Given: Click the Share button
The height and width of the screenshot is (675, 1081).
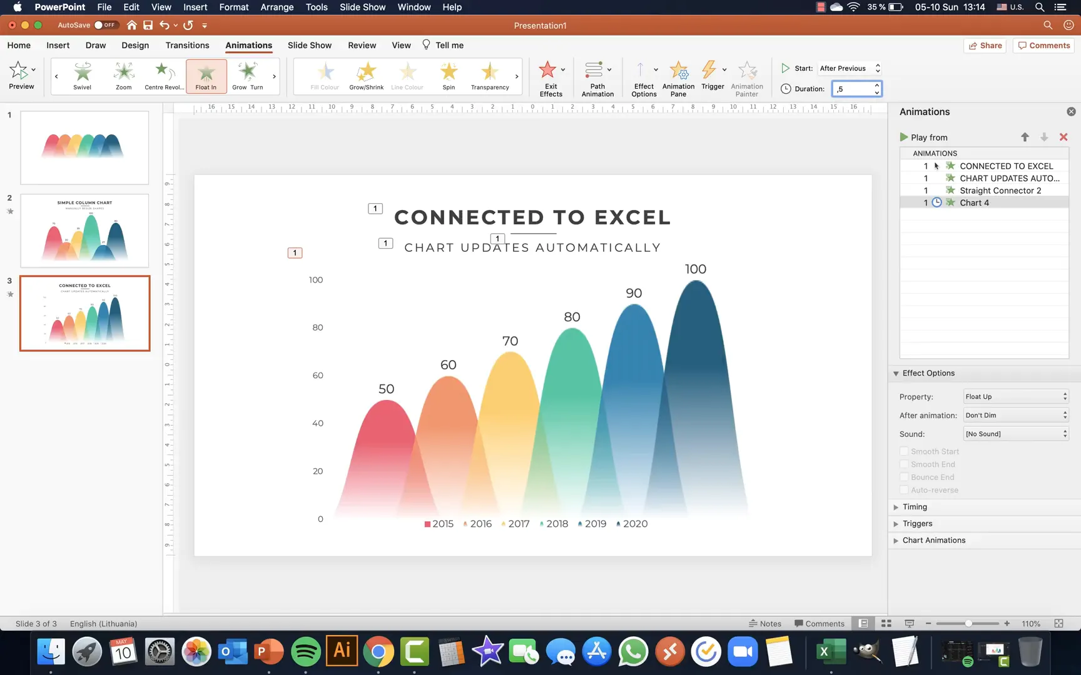Looking at the screenshot, I should pos(985,45).
